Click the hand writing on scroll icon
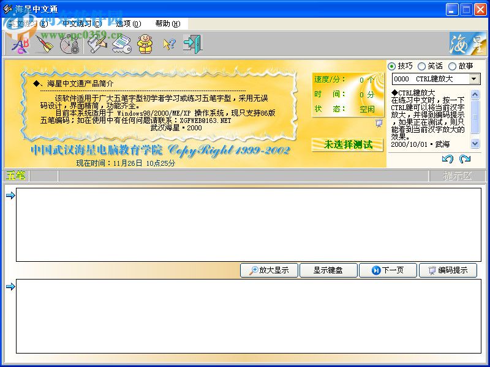Viewport: 490px width, 367px height. [97, 45]
